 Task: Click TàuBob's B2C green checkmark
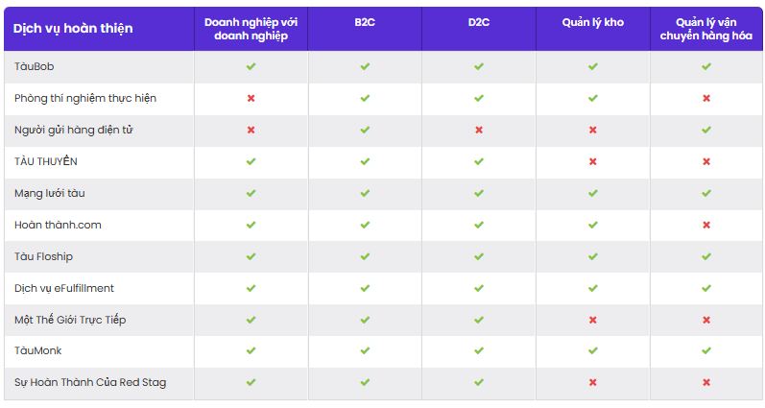tap(365, 66)
